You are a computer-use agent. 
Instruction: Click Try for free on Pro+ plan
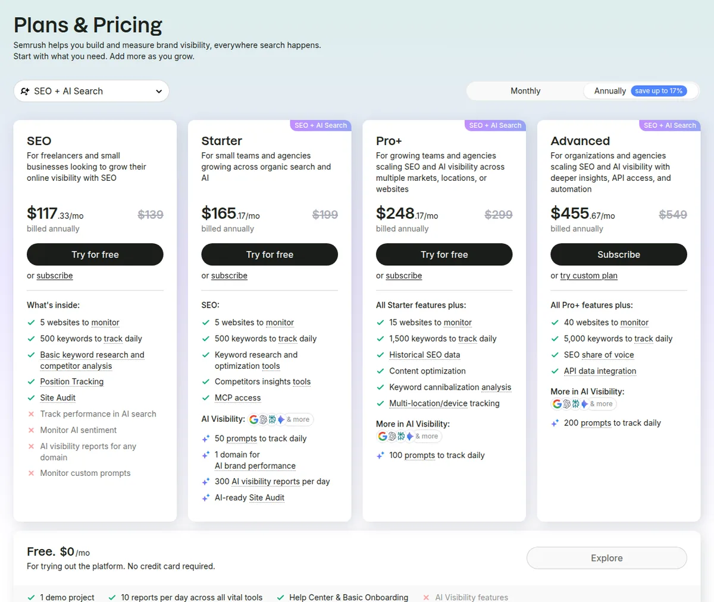click(444, 255)
